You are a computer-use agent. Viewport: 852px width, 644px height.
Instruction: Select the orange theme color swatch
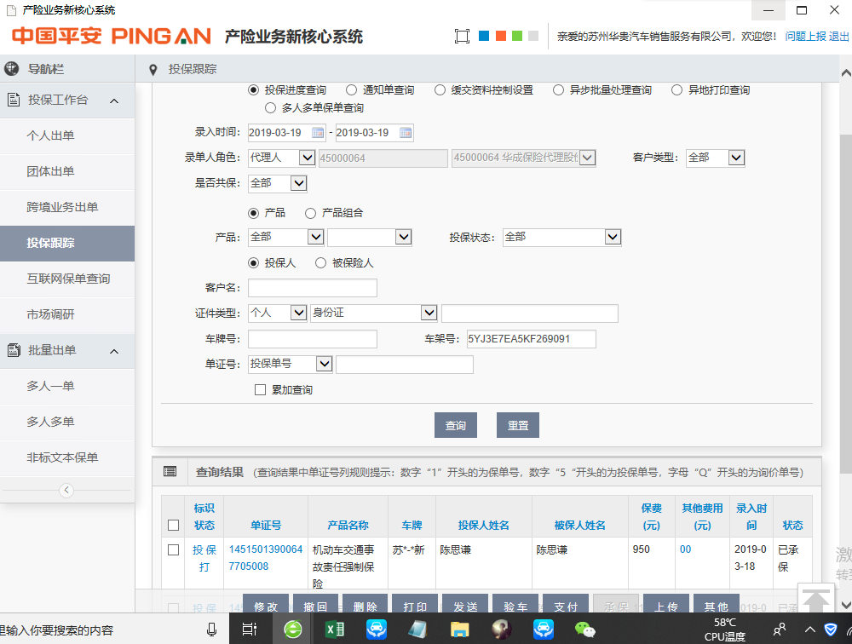tap(500, 37)
